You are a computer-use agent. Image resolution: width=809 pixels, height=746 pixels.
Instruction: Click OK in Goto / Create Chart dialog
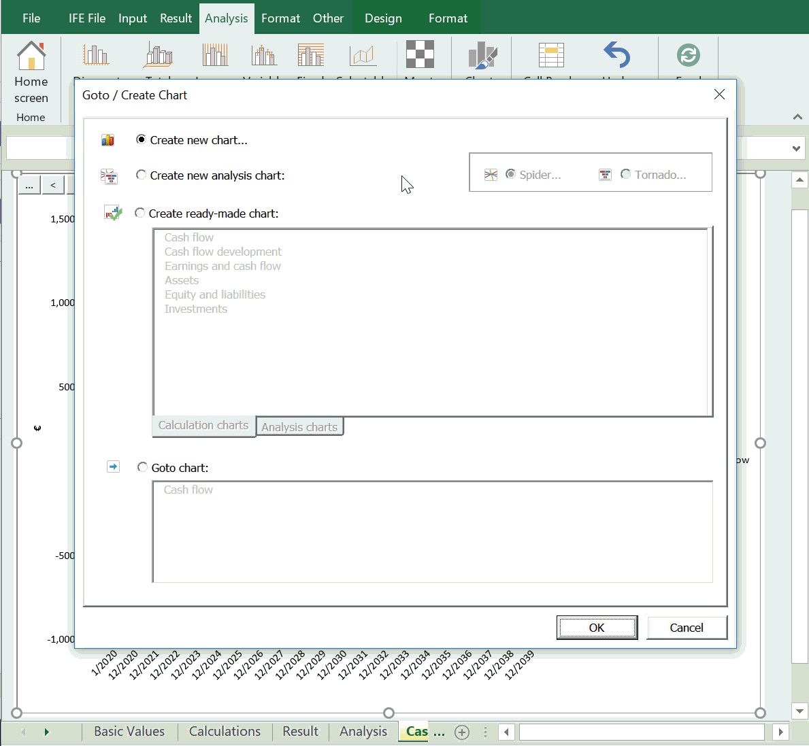(x=597, y=628)
